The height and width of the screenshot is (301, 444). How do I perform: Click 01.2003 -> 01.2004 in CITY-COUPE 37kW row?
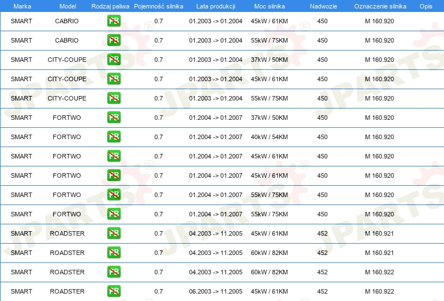click(x=216, y=60)
